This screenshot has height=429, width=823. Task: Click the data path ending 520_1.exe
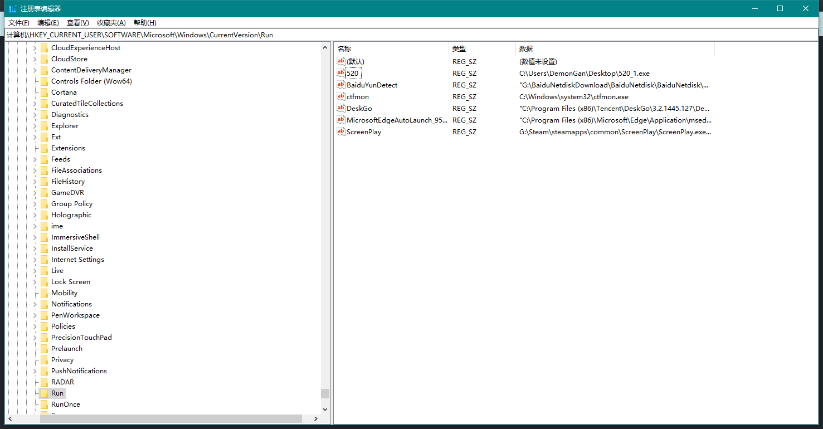click(585, 74)
